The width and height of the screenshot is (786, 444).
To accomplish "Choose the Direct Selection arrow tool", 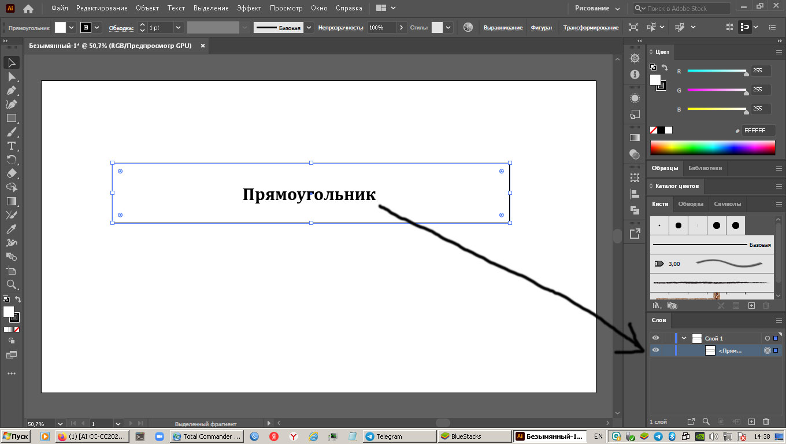I will click(x=11, y=76).
